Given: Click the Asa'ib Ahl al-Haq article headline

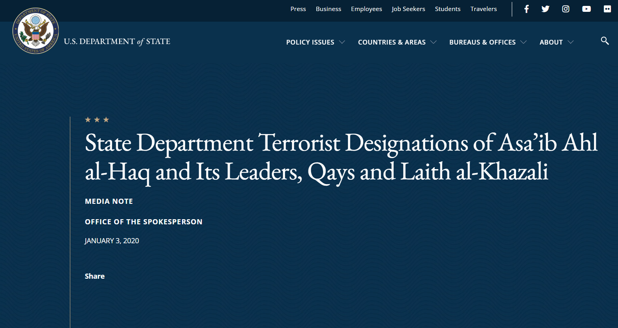Looking at the screenshot, I should point(341,157).
